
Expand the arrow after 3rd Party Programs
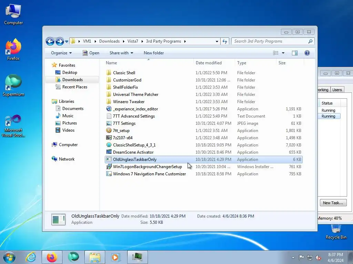tap(185, 41)
